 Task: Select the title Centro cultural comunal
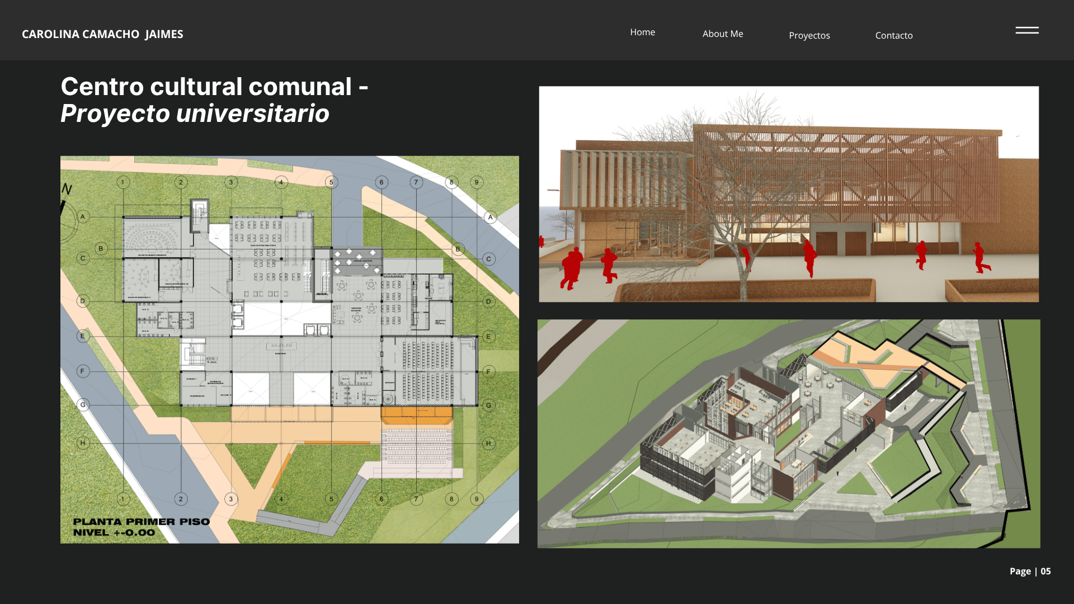[214, 87]
